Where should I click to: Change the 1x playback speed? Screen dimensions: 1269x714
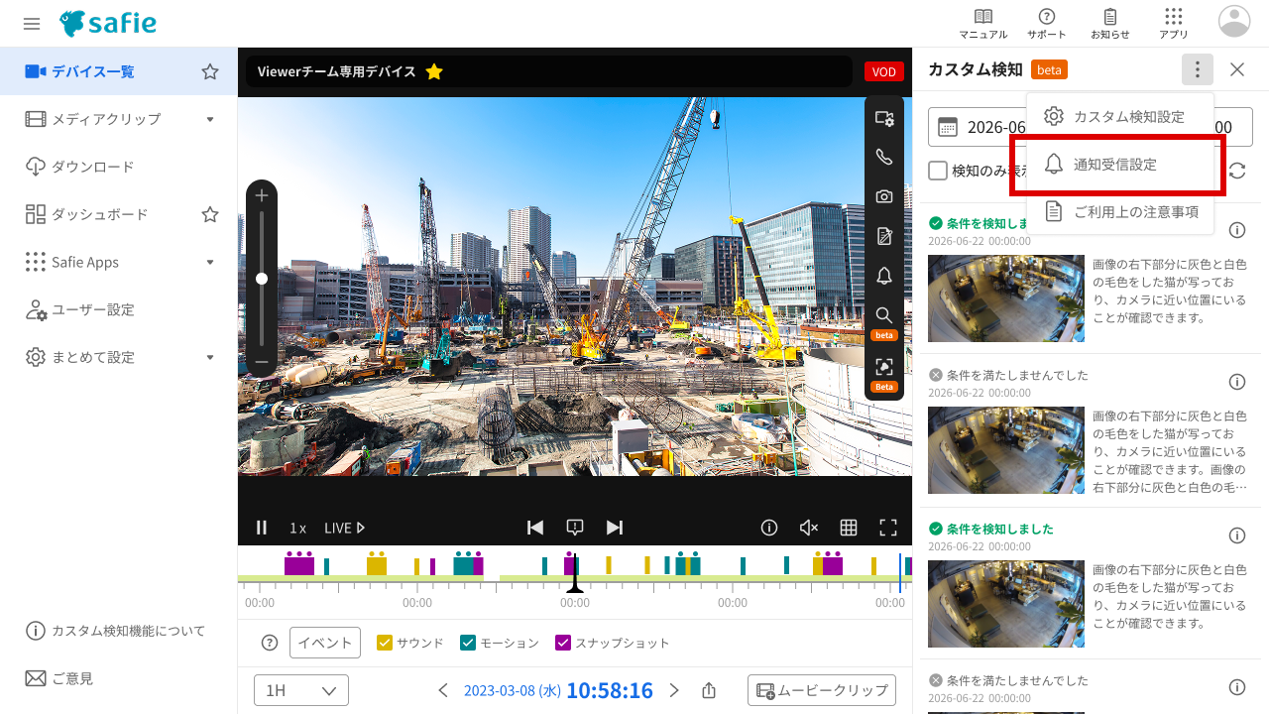pos(297,528)
